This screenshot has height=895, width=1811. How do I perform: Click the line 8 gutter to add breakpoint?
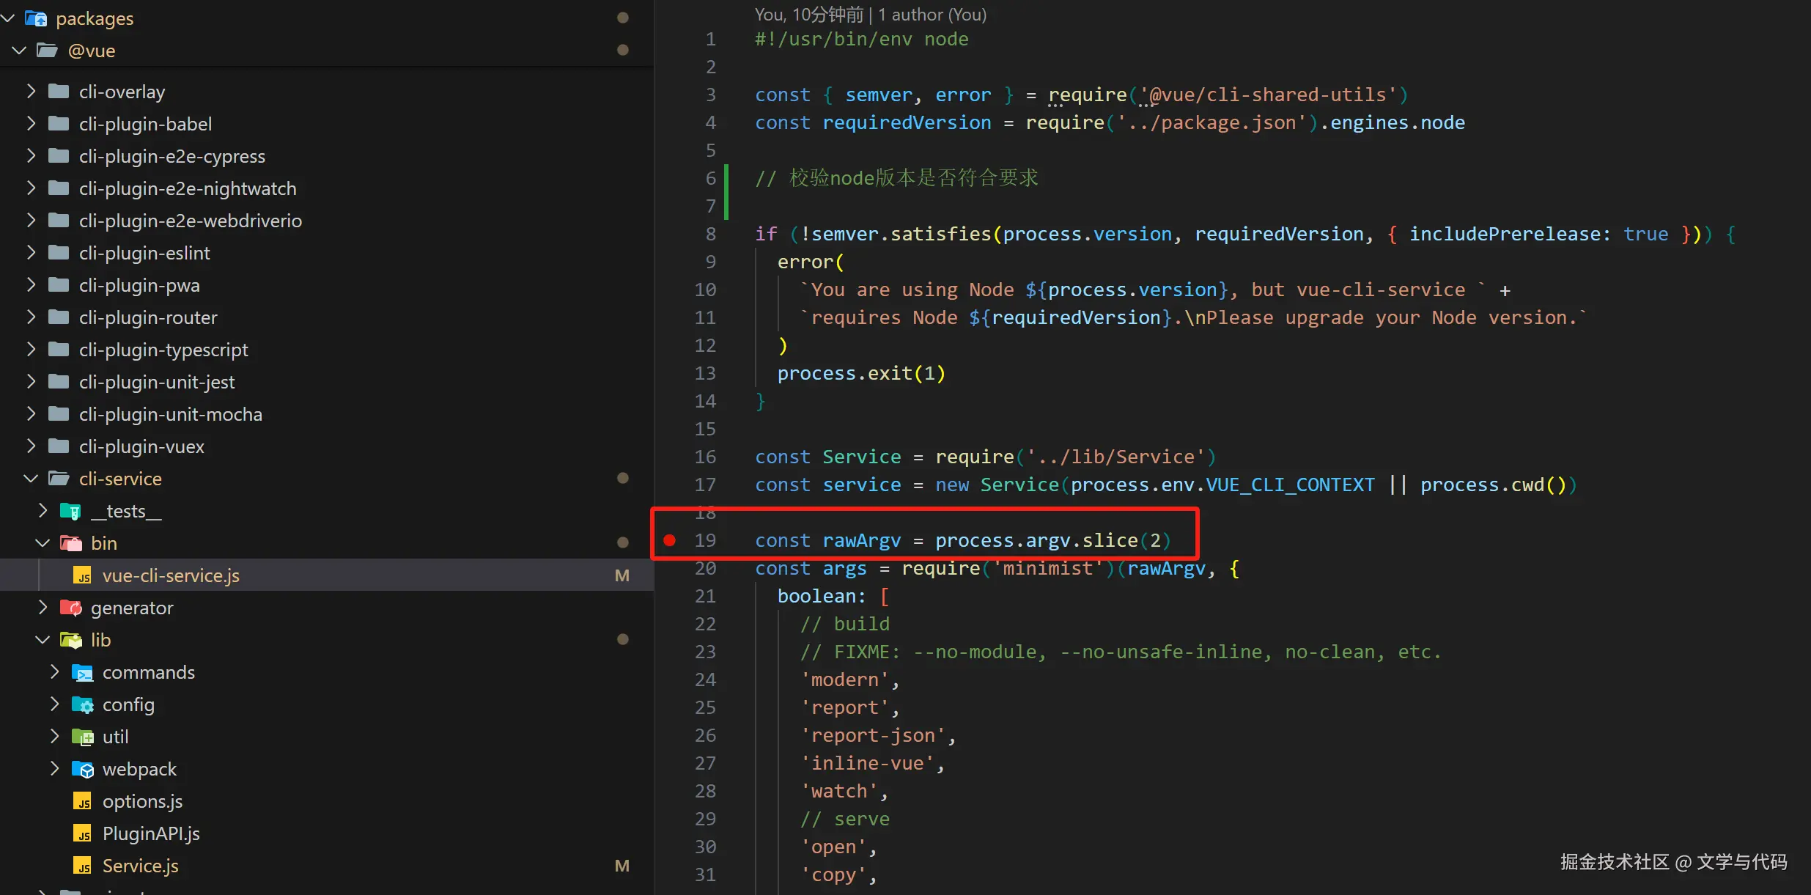tap(669, 235)
